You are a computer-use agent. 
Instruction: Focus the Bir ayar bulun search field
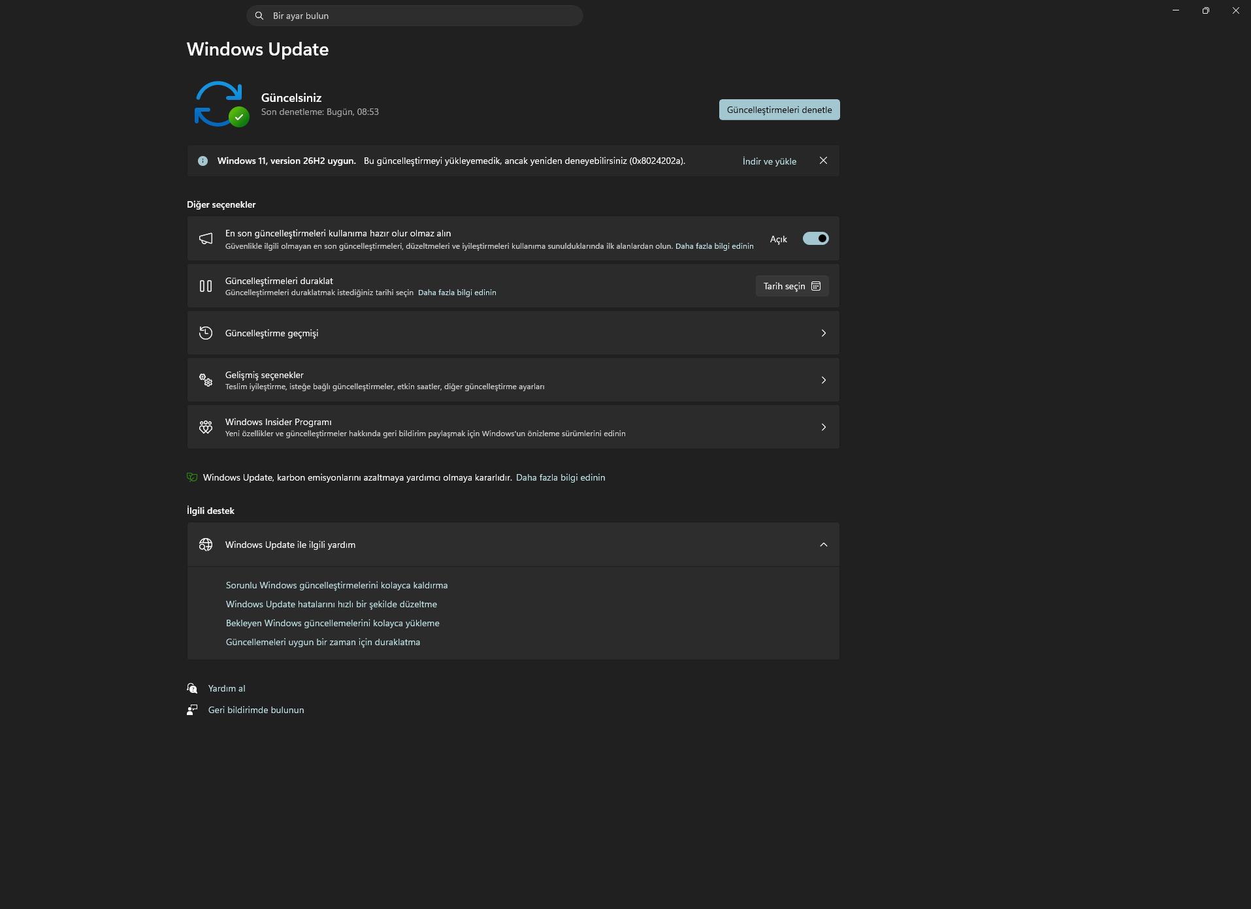(x=415, y=16)
